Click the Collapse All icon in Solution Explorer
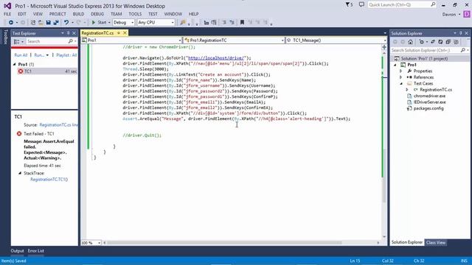The image size is (472, 265). click(x=448, y=42)
